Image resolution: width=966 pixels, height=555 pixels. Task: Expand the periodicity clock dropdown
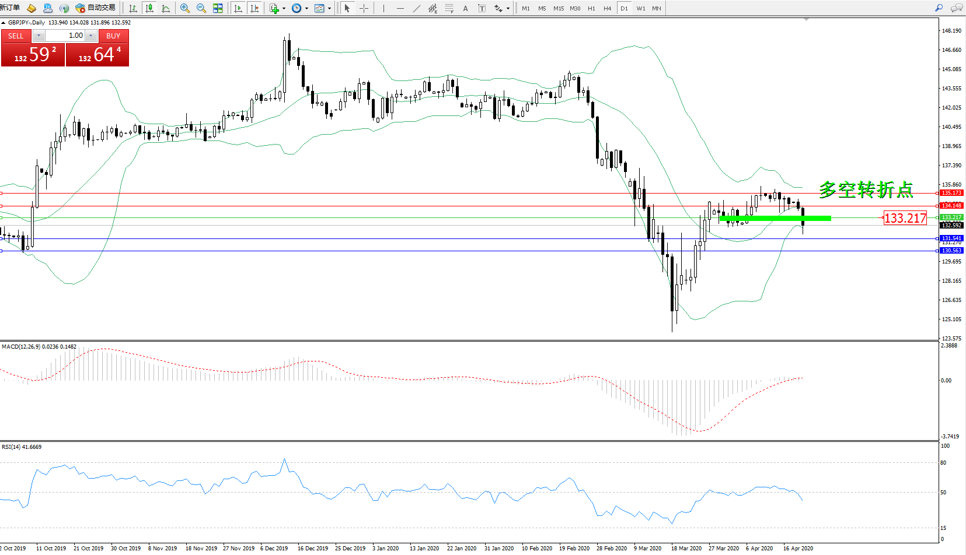(x=306, y=8)
